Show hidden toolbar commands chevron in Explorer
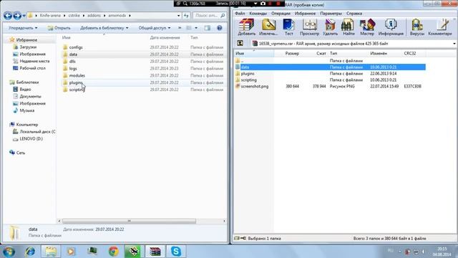458x258 pixels. (180, 28)
